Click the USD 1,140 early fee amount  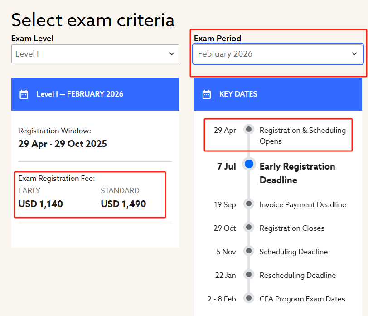coord(41,204)
